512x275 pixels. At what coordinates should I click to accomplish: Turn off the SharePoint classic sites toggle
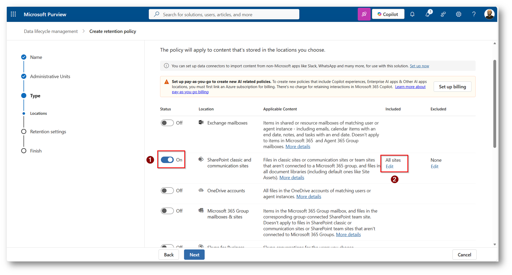[x=167, y=160]
